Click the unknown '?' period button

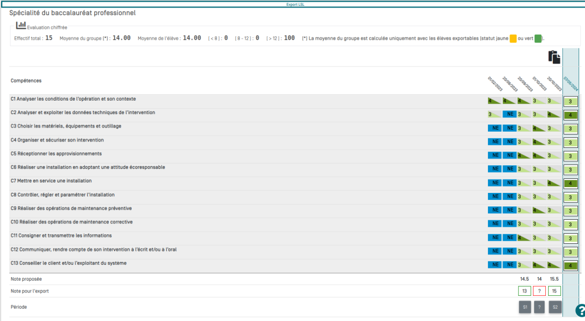[539, 307]
